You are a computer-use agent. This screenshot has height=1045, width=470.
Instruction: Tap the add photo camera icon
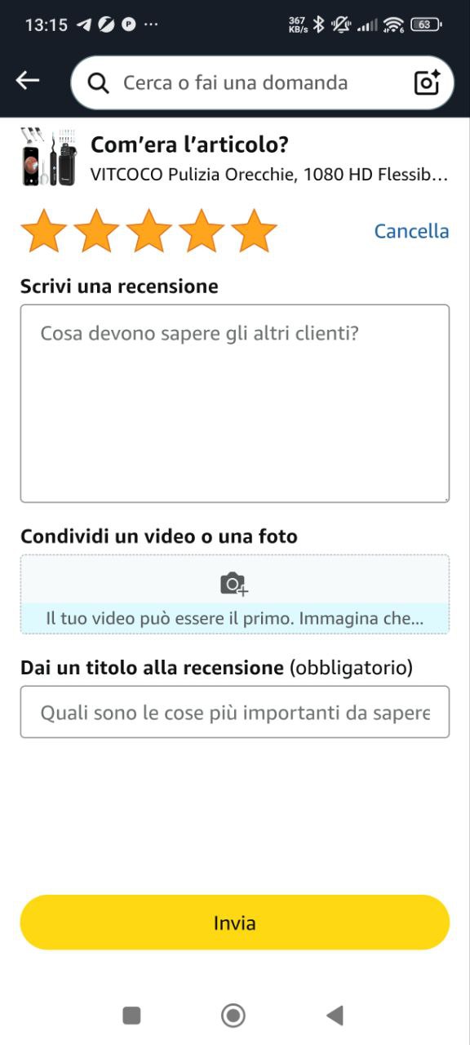coord(234,584)
